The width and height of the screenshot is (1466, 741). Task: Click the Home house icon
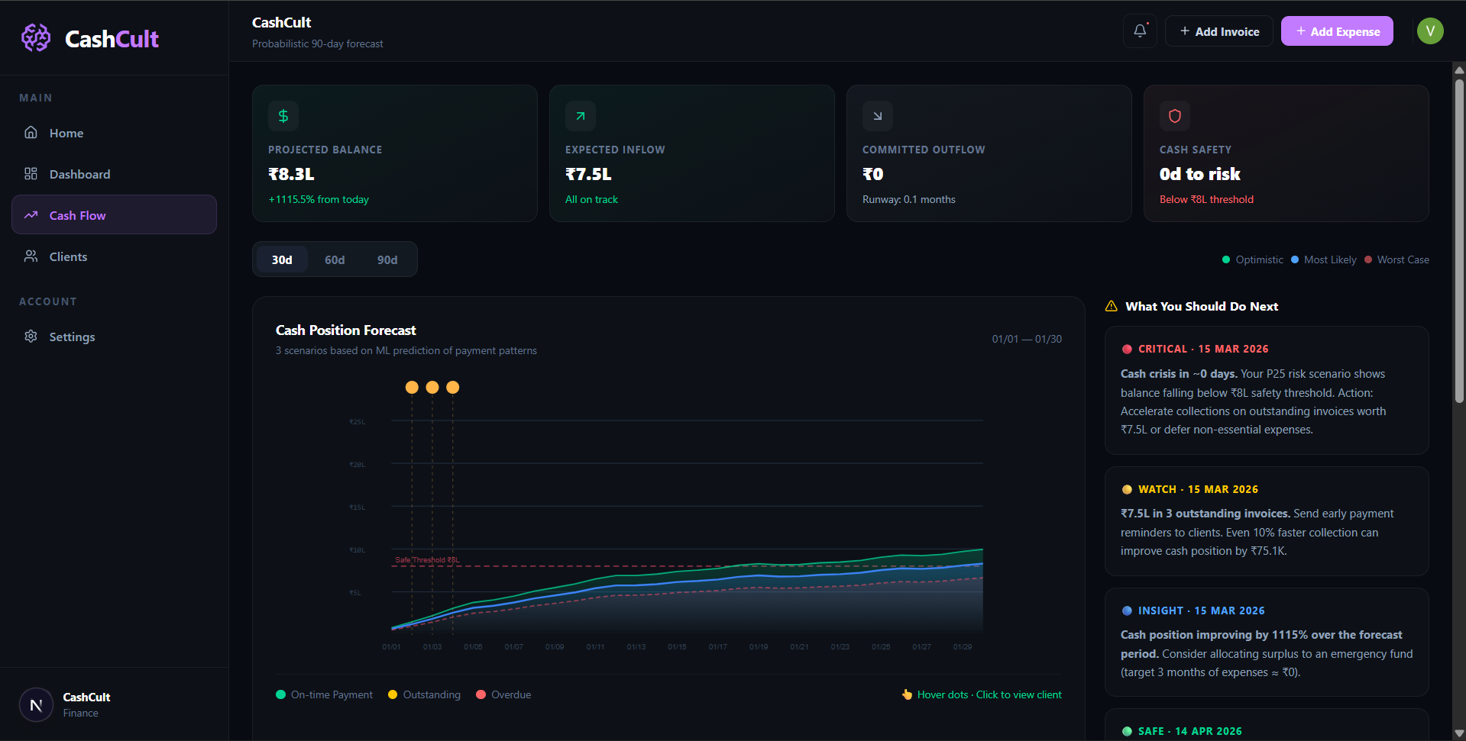(x=31, y=132)
